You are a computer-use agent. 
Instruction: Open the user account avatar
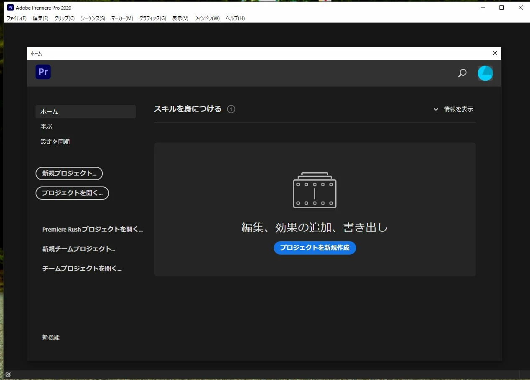coord(485,73)
